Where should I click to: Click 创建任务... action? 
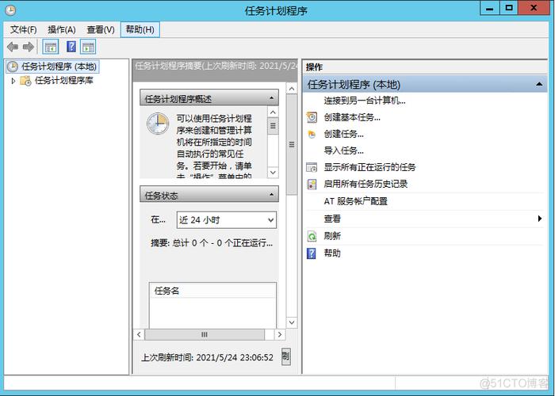point(343,134)
